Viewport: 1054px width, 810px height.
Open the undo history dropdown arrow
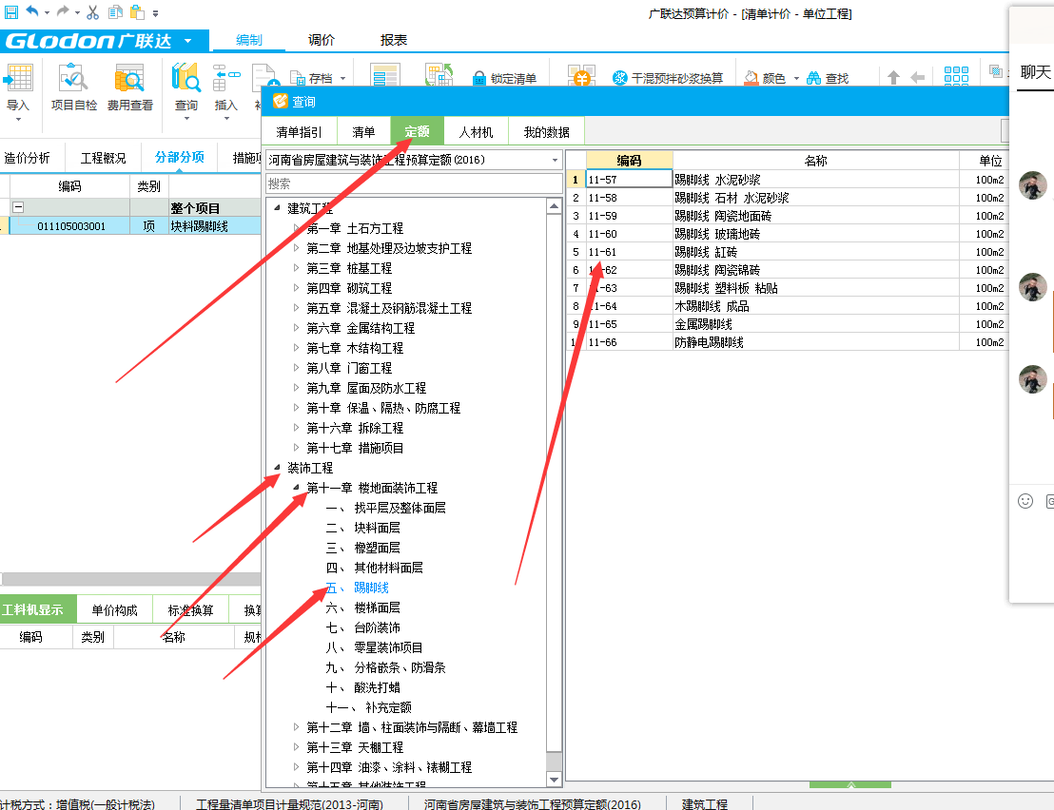point(47,12)
